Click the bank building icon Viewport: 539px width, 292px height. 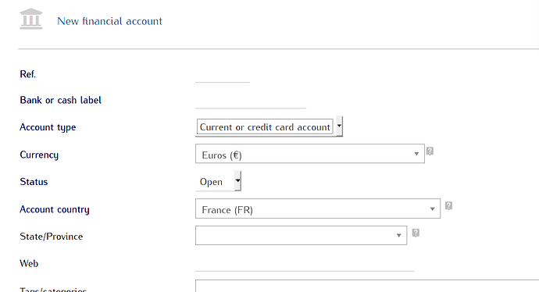point(31,19)
